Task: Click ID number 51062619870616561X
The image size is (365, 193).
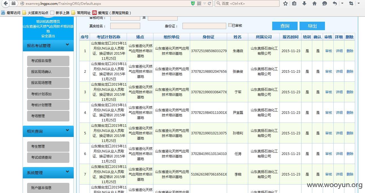Action: (209, 174)
